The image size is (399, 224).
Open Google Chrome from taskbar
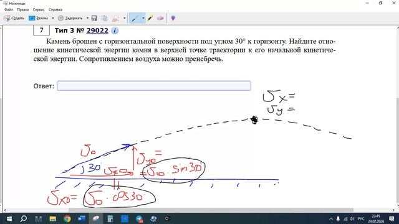click(x=67, y=218)
